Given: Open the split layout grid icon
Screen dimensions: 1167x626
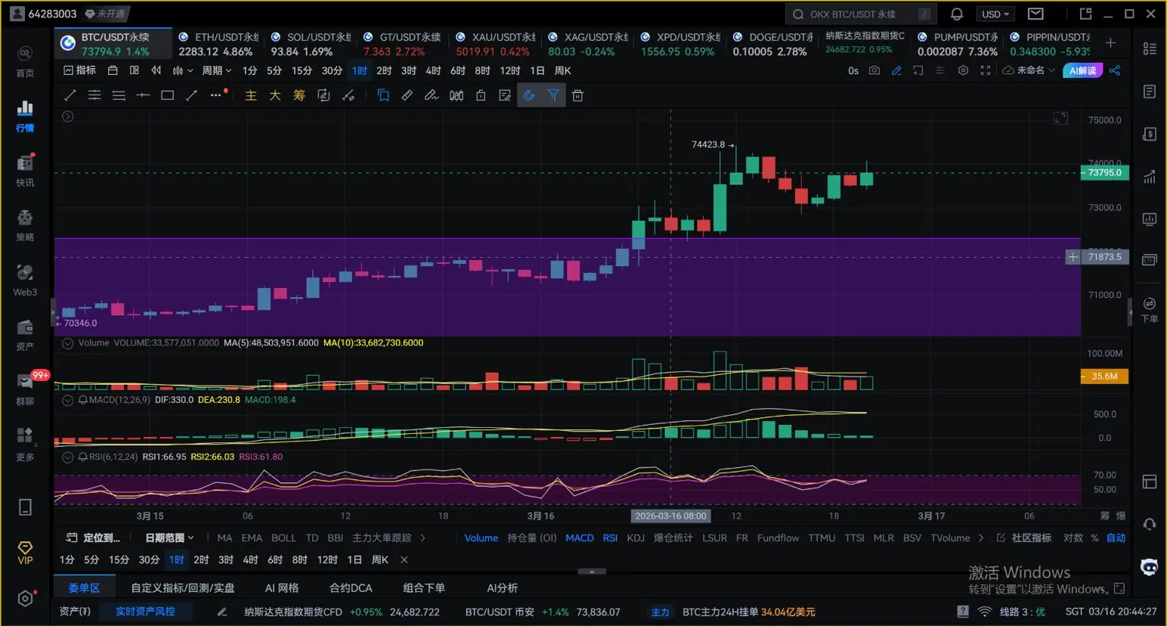Looking at the screenshot, I should [135, 70].
